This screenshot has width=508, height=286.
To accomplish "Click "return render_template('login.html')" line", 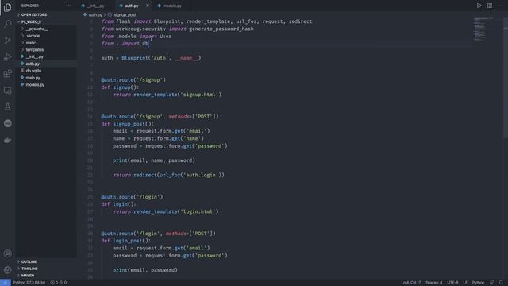I will tap(166, 212).
